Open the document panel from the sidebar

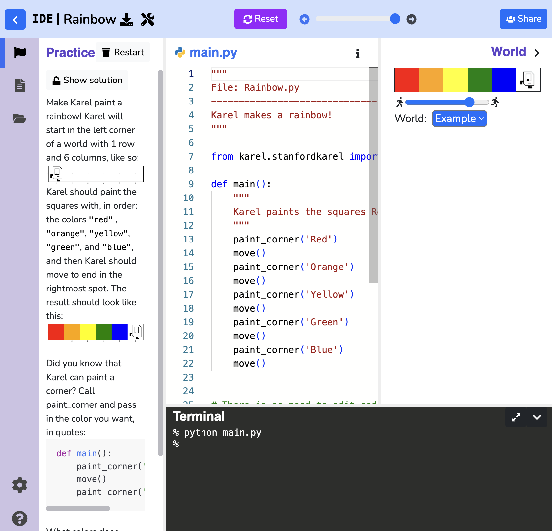coord(20,85)
